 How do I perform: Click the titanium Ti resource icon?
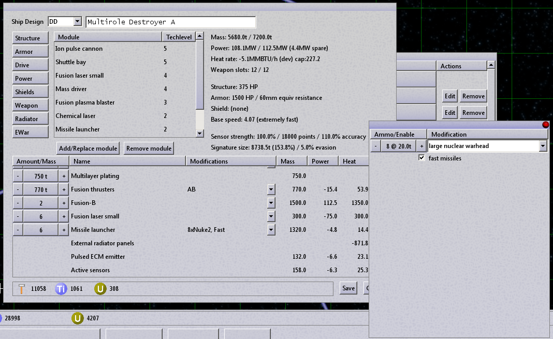point(61,289)
